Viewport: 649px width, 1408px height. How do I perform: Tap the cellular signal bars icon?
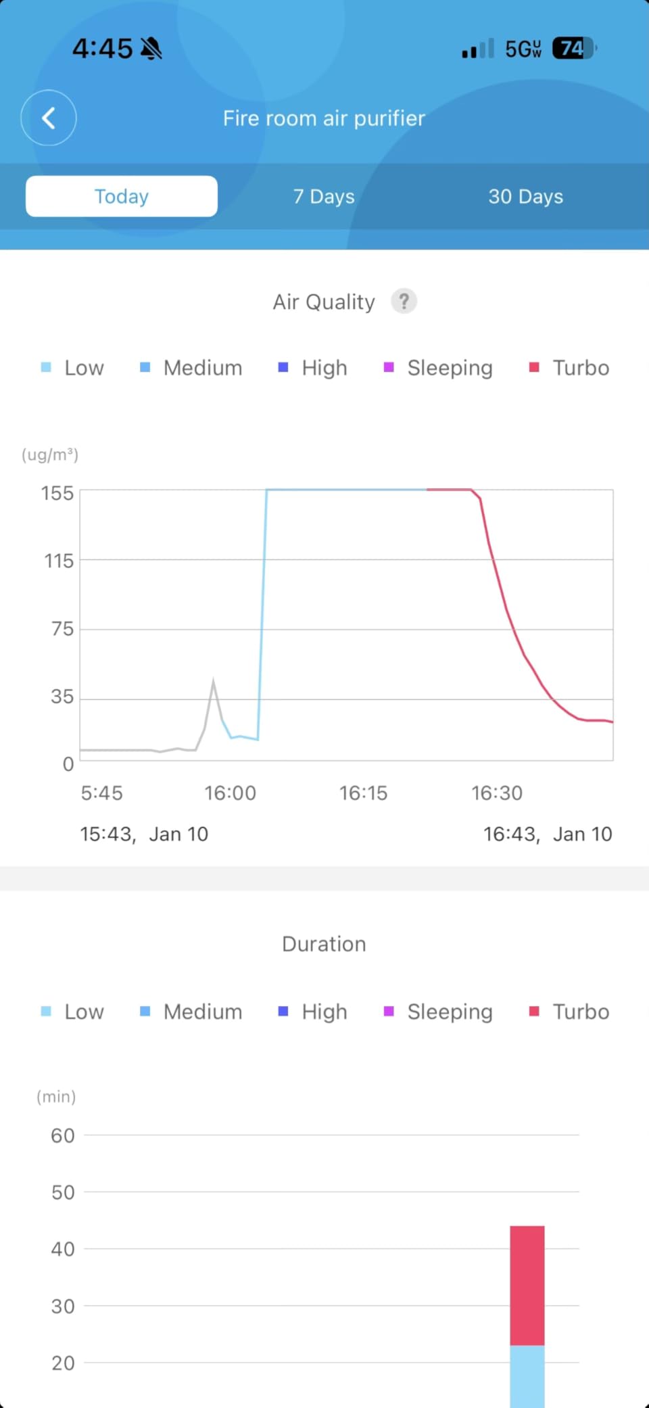477,49
